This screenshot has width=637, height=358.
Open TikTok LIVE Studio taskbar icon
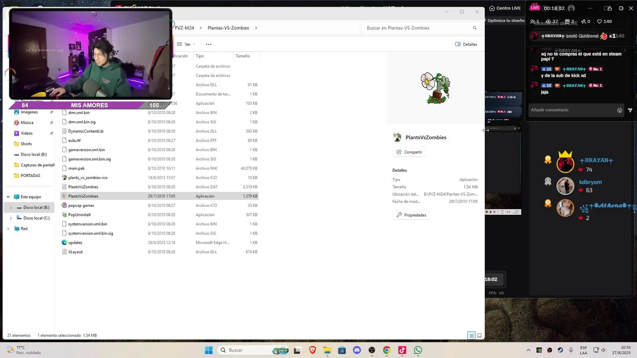coord(402,350)
